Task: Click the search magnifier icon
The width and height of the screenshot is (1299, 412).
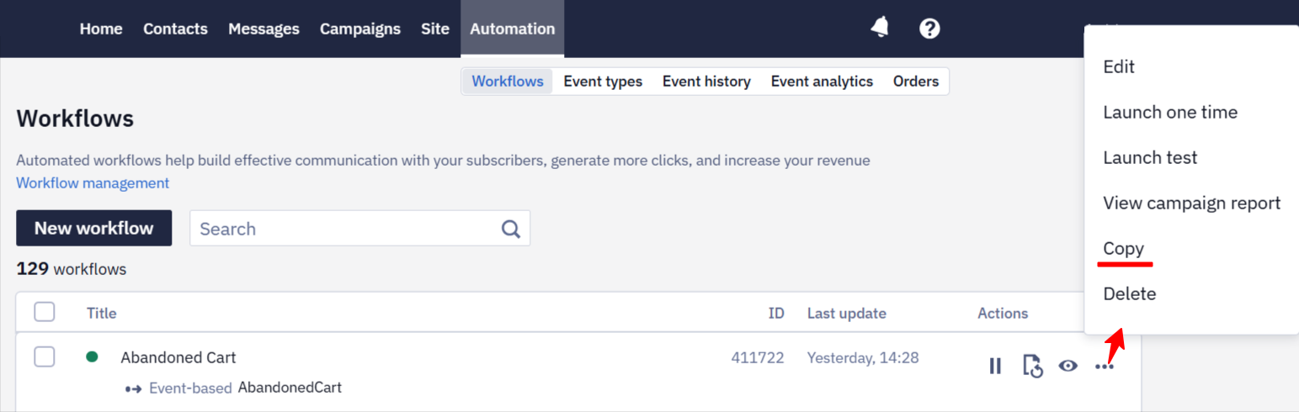Action: coord(511,229)
